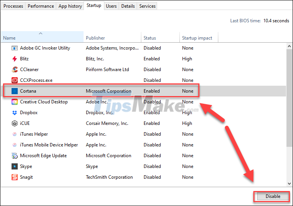Click the CCleaner app icon

click(15, 70)
